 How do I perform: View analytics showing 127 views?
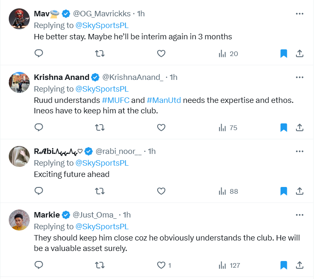[230, 265]
